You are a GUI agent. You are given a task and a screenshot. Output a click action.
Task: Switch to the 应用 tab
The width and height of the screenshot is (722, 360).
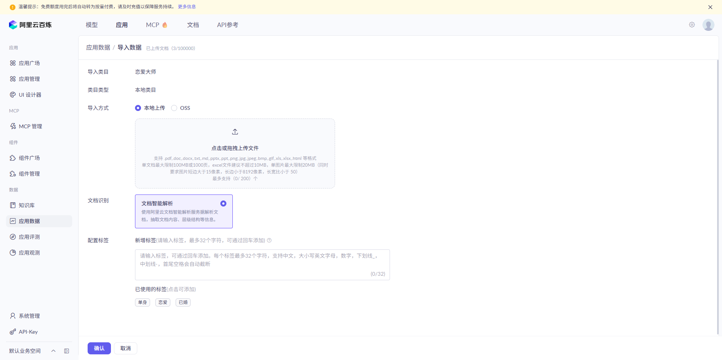click(x=122, y=25)
